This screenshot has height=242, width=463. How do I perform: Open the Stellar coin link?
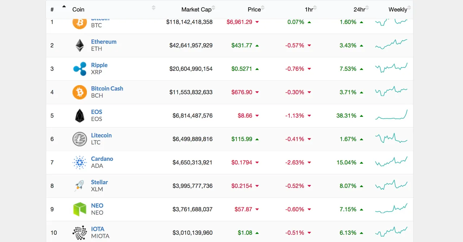coord(99,182)
